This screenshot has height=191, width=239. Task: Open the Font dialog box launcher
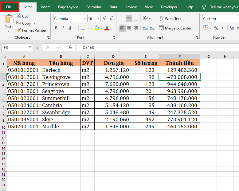[x=114, y=37]
